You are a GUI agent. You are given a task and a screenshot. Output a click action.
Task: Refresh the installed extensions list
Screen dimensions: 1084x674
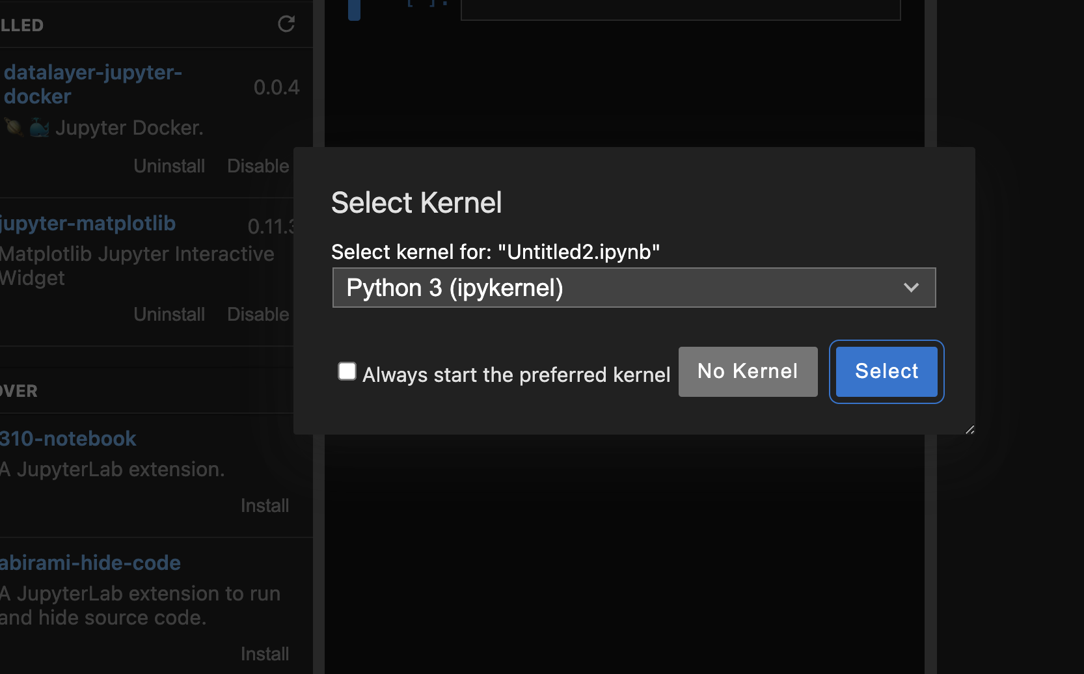tap(286, 24)
